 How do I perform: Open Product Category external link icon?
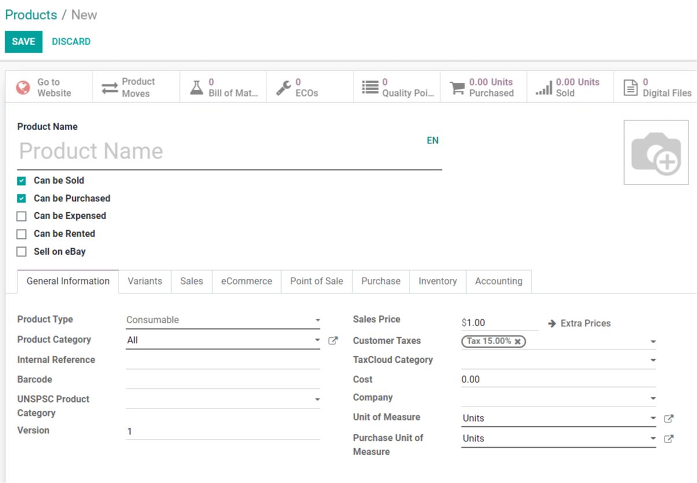click(x=333, y=341)
